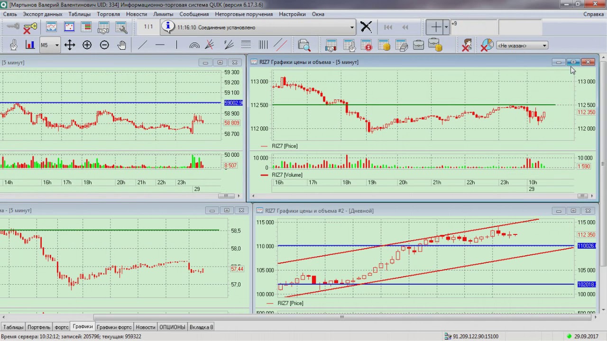The height and width of the screenshot is (341, 607).
Task: Click the red-crossed key disconnect icon
Action: pyautogui.click(x=30, y=27)
